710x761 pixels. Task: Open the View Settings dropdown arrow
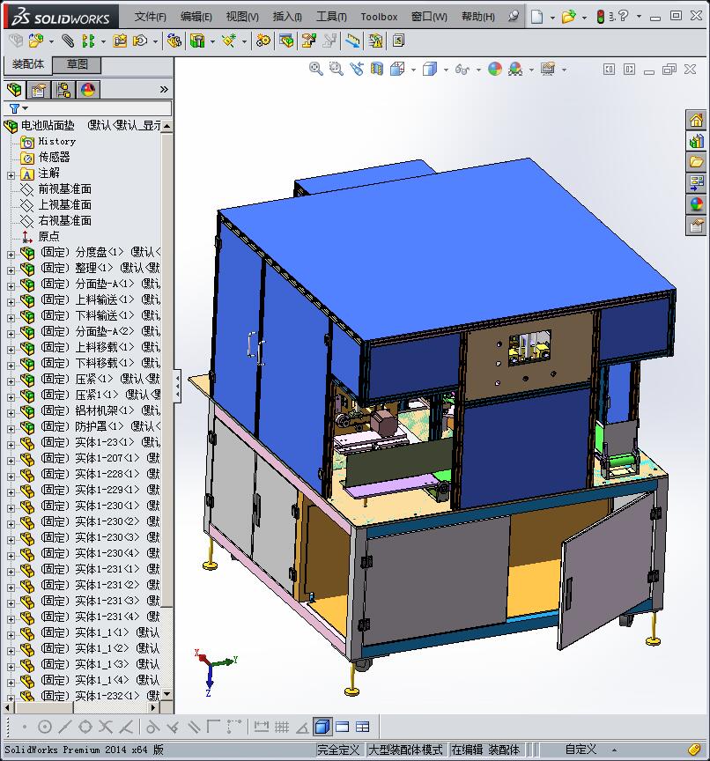(564, 70)
